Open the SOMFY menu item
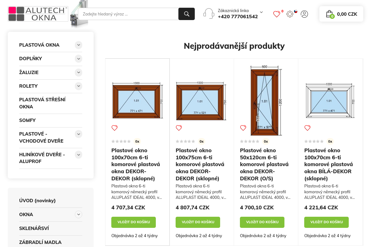 coord(28,120)
